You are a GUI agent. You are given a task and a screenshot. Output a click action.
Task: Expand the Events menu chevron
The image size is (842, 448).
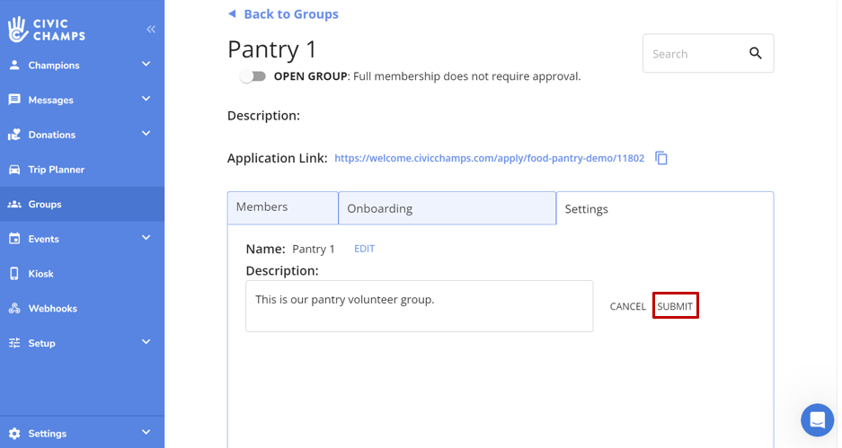tap(146, 239)
